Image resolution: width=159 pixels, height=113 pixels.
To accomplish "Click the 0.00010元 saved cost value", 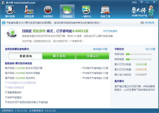I will 141,69.
